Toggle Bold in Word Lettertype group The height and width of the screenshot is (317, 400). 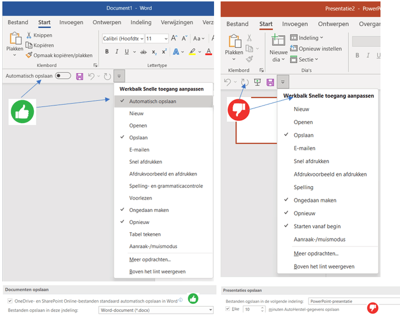(107, 51)
